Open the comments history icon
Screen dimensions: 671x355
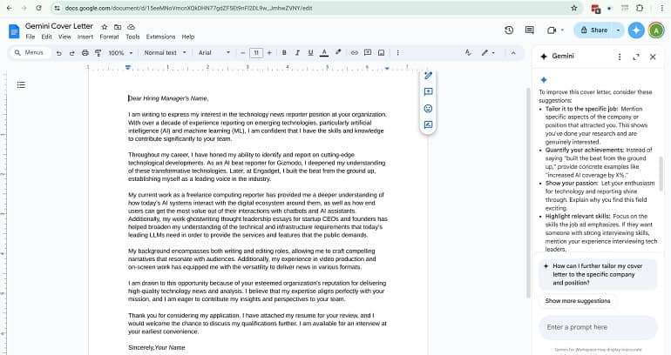pyautogui.click(x=529, y=30)
